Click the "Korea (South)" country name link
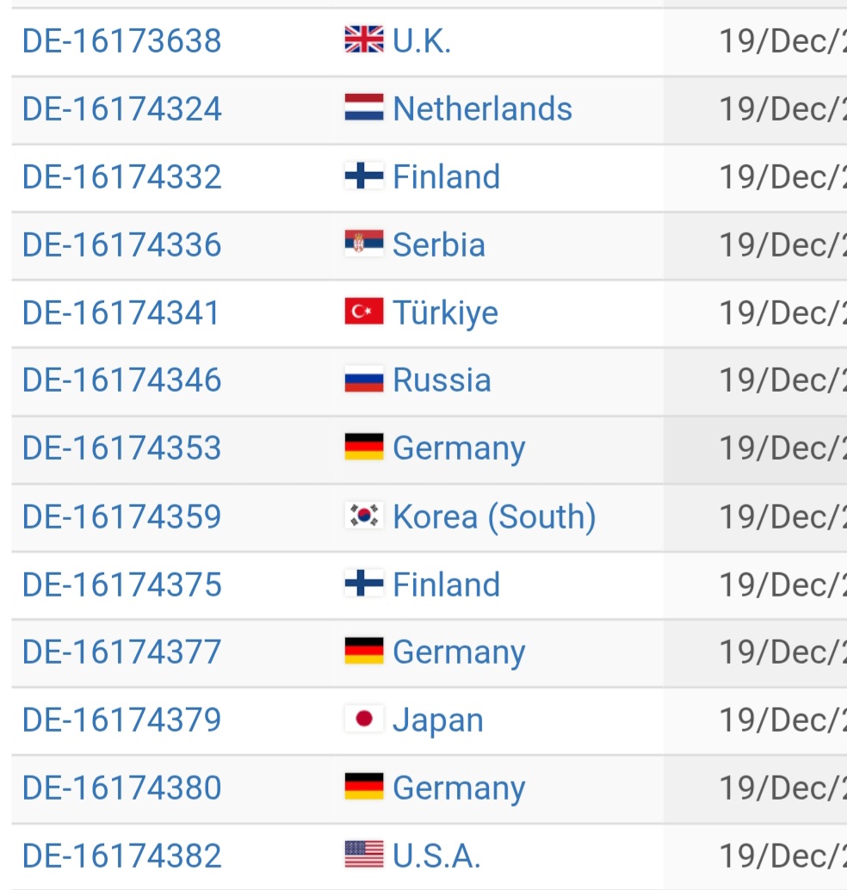The height and width of the screenshot is (890, 847). click(x=494, y=516)
